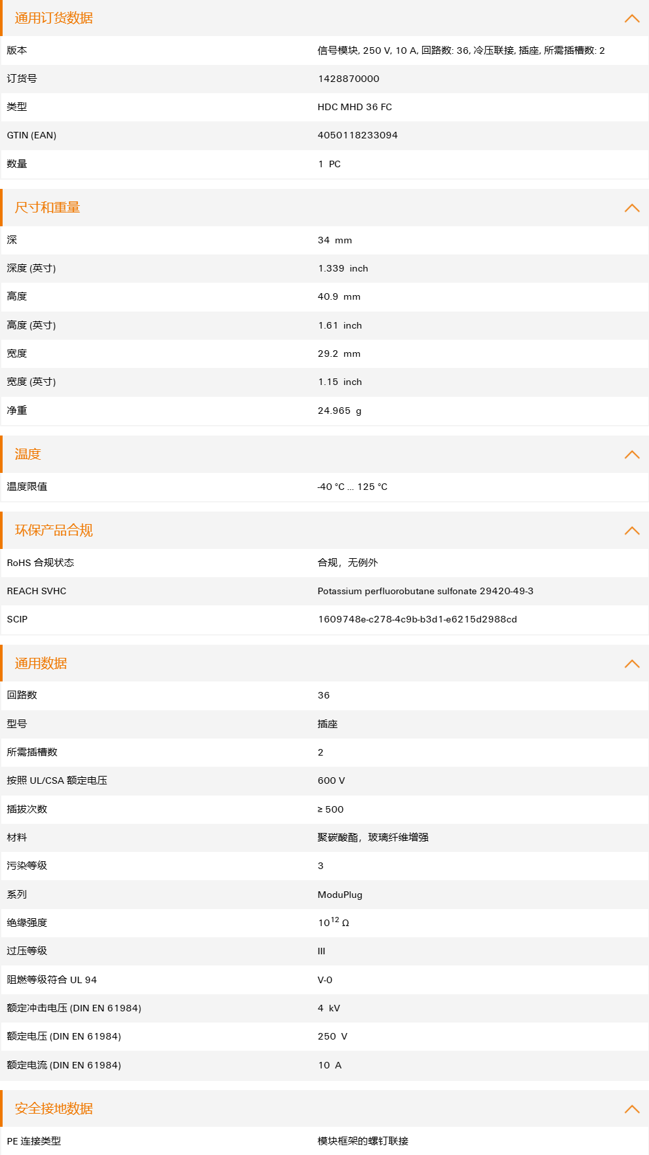Image resolution: width=649 pixels, height=1155 pixels.
Task: Click the 插拔次数 row label
Action: [x=27, y=809]
